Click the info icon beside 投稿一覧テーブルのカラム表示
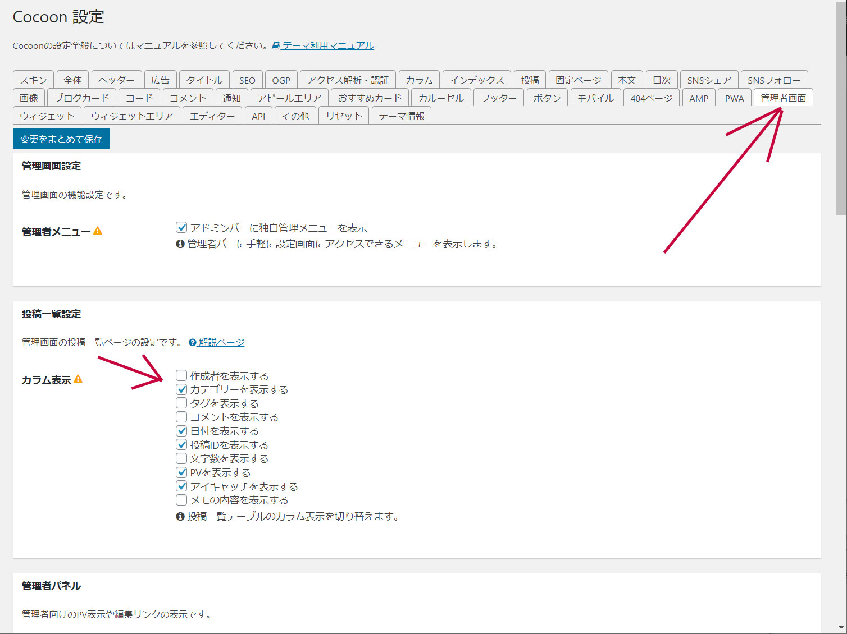The image size is (847, 634). [x=180, y=516]
